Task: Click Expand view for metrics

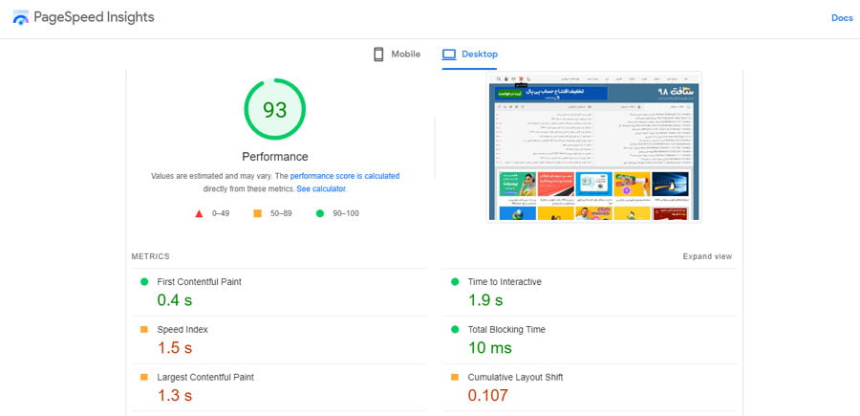Action: click(x=707, y=256)
